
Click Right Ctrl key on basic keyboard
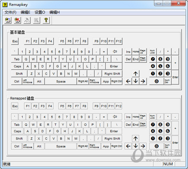[117, 81]
